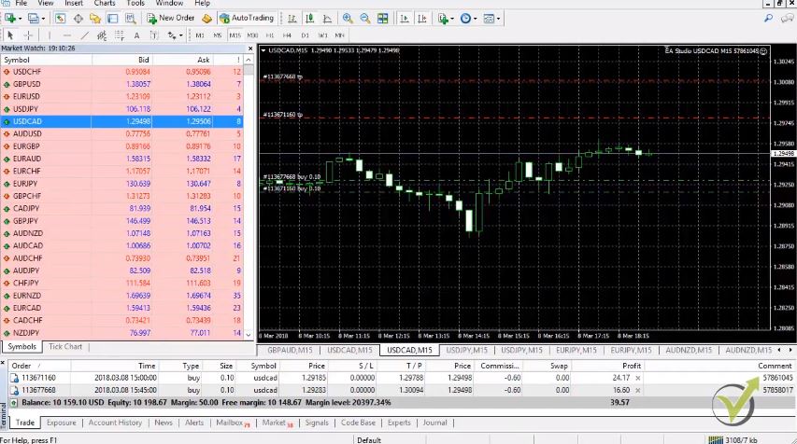Show the Data Window via crosshair-circle icon
The height and width of the screenshot is (444, 797).
78,19
